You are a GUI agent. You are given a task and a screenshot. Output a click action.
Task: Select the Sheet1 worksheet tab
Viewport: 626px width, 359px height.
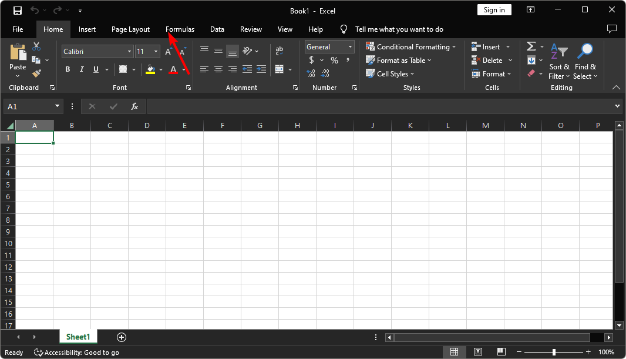pyautogui.click(x=78, y=337)
